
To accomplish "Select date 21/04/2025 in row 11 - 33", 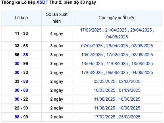I will 116,30.
